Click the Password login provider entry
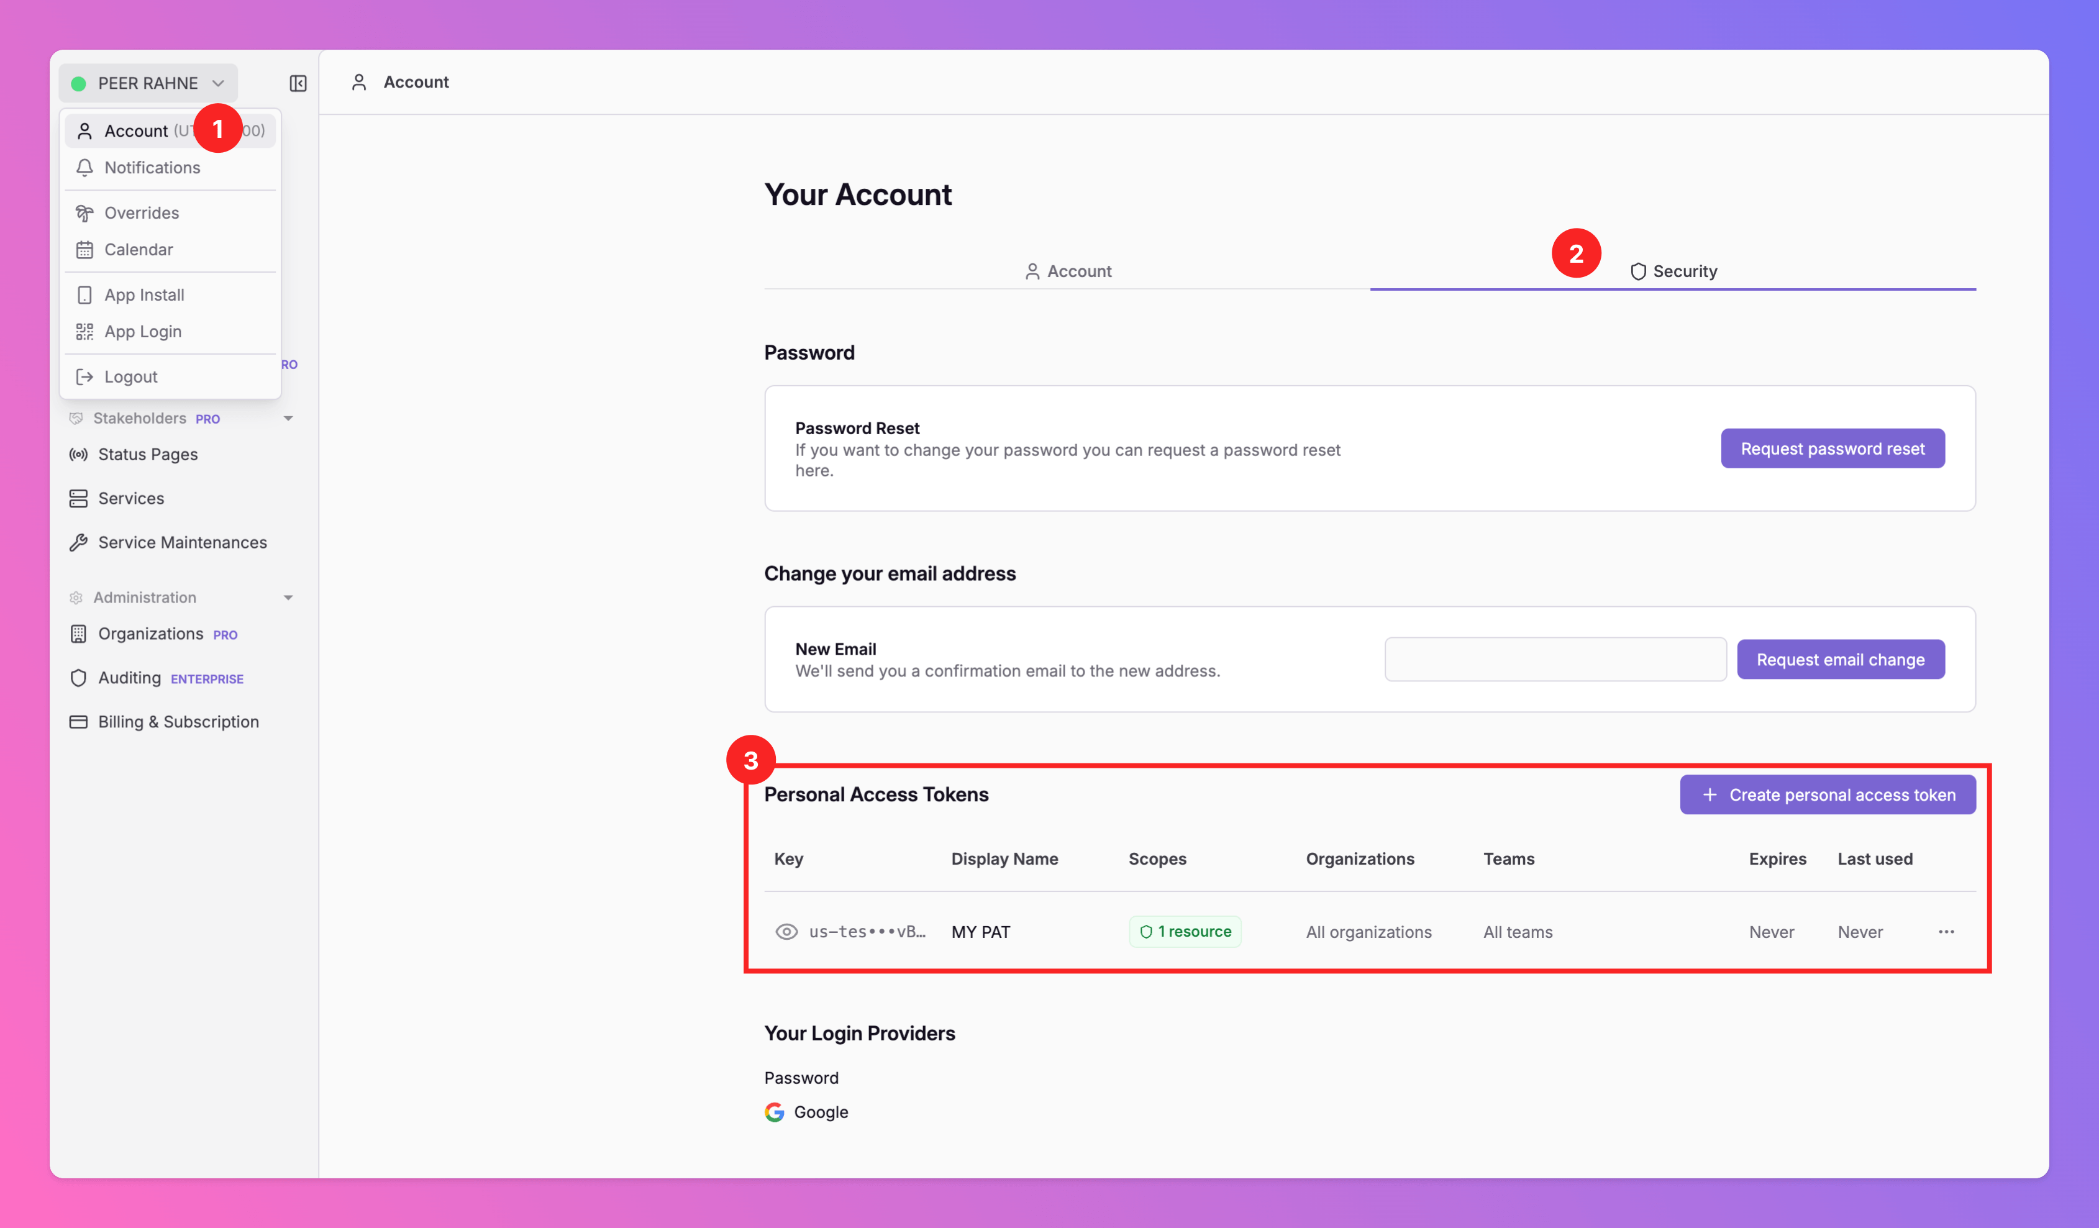 801,1078
